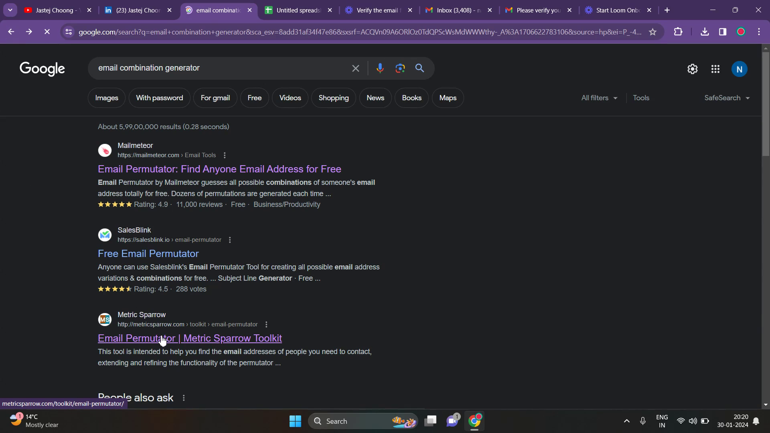Open Google Lens image search

(400, 68)
